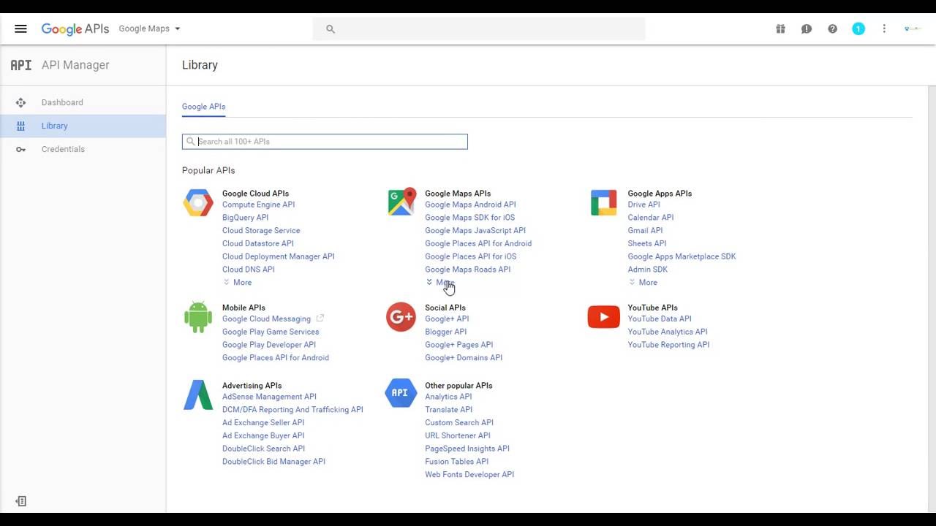The width and height of the screenshot is (936, 526).
Task: Open the feedback icon in the top bar
Action: pyautogui.click(x=807, y=28)
